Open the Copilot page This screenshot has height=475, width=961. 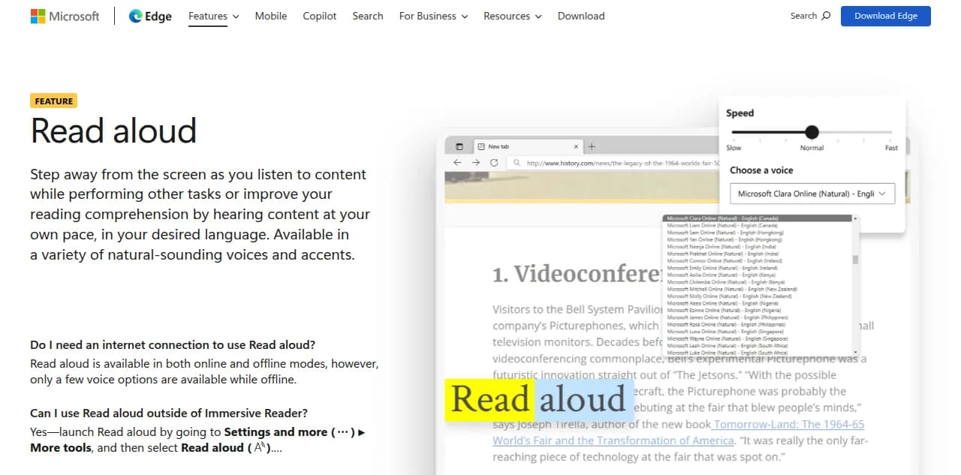click(320, 16)
